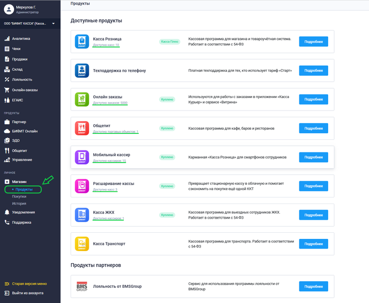Open Аналитика in the sidebar
This screenshot has width=369, height=303.
[x=21, y=38]
